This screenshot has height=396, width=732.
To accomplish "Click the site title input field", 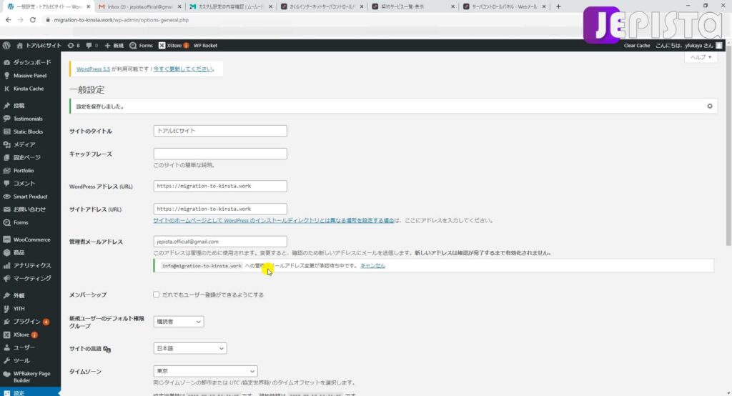I will (220, 131).
